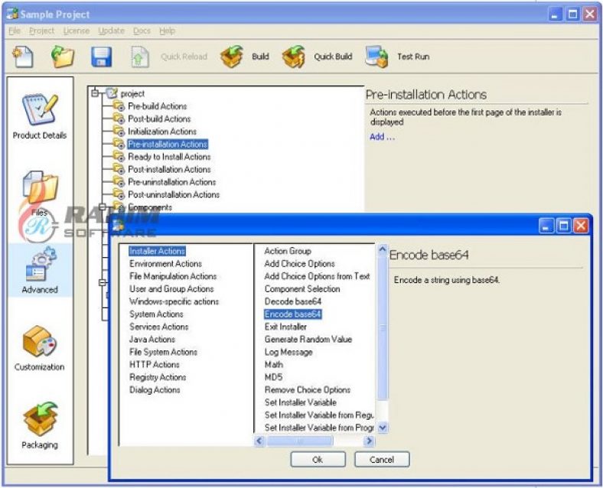
Task: Click the Add ... link
Action: pyautogui.click(x=382, y=137)
